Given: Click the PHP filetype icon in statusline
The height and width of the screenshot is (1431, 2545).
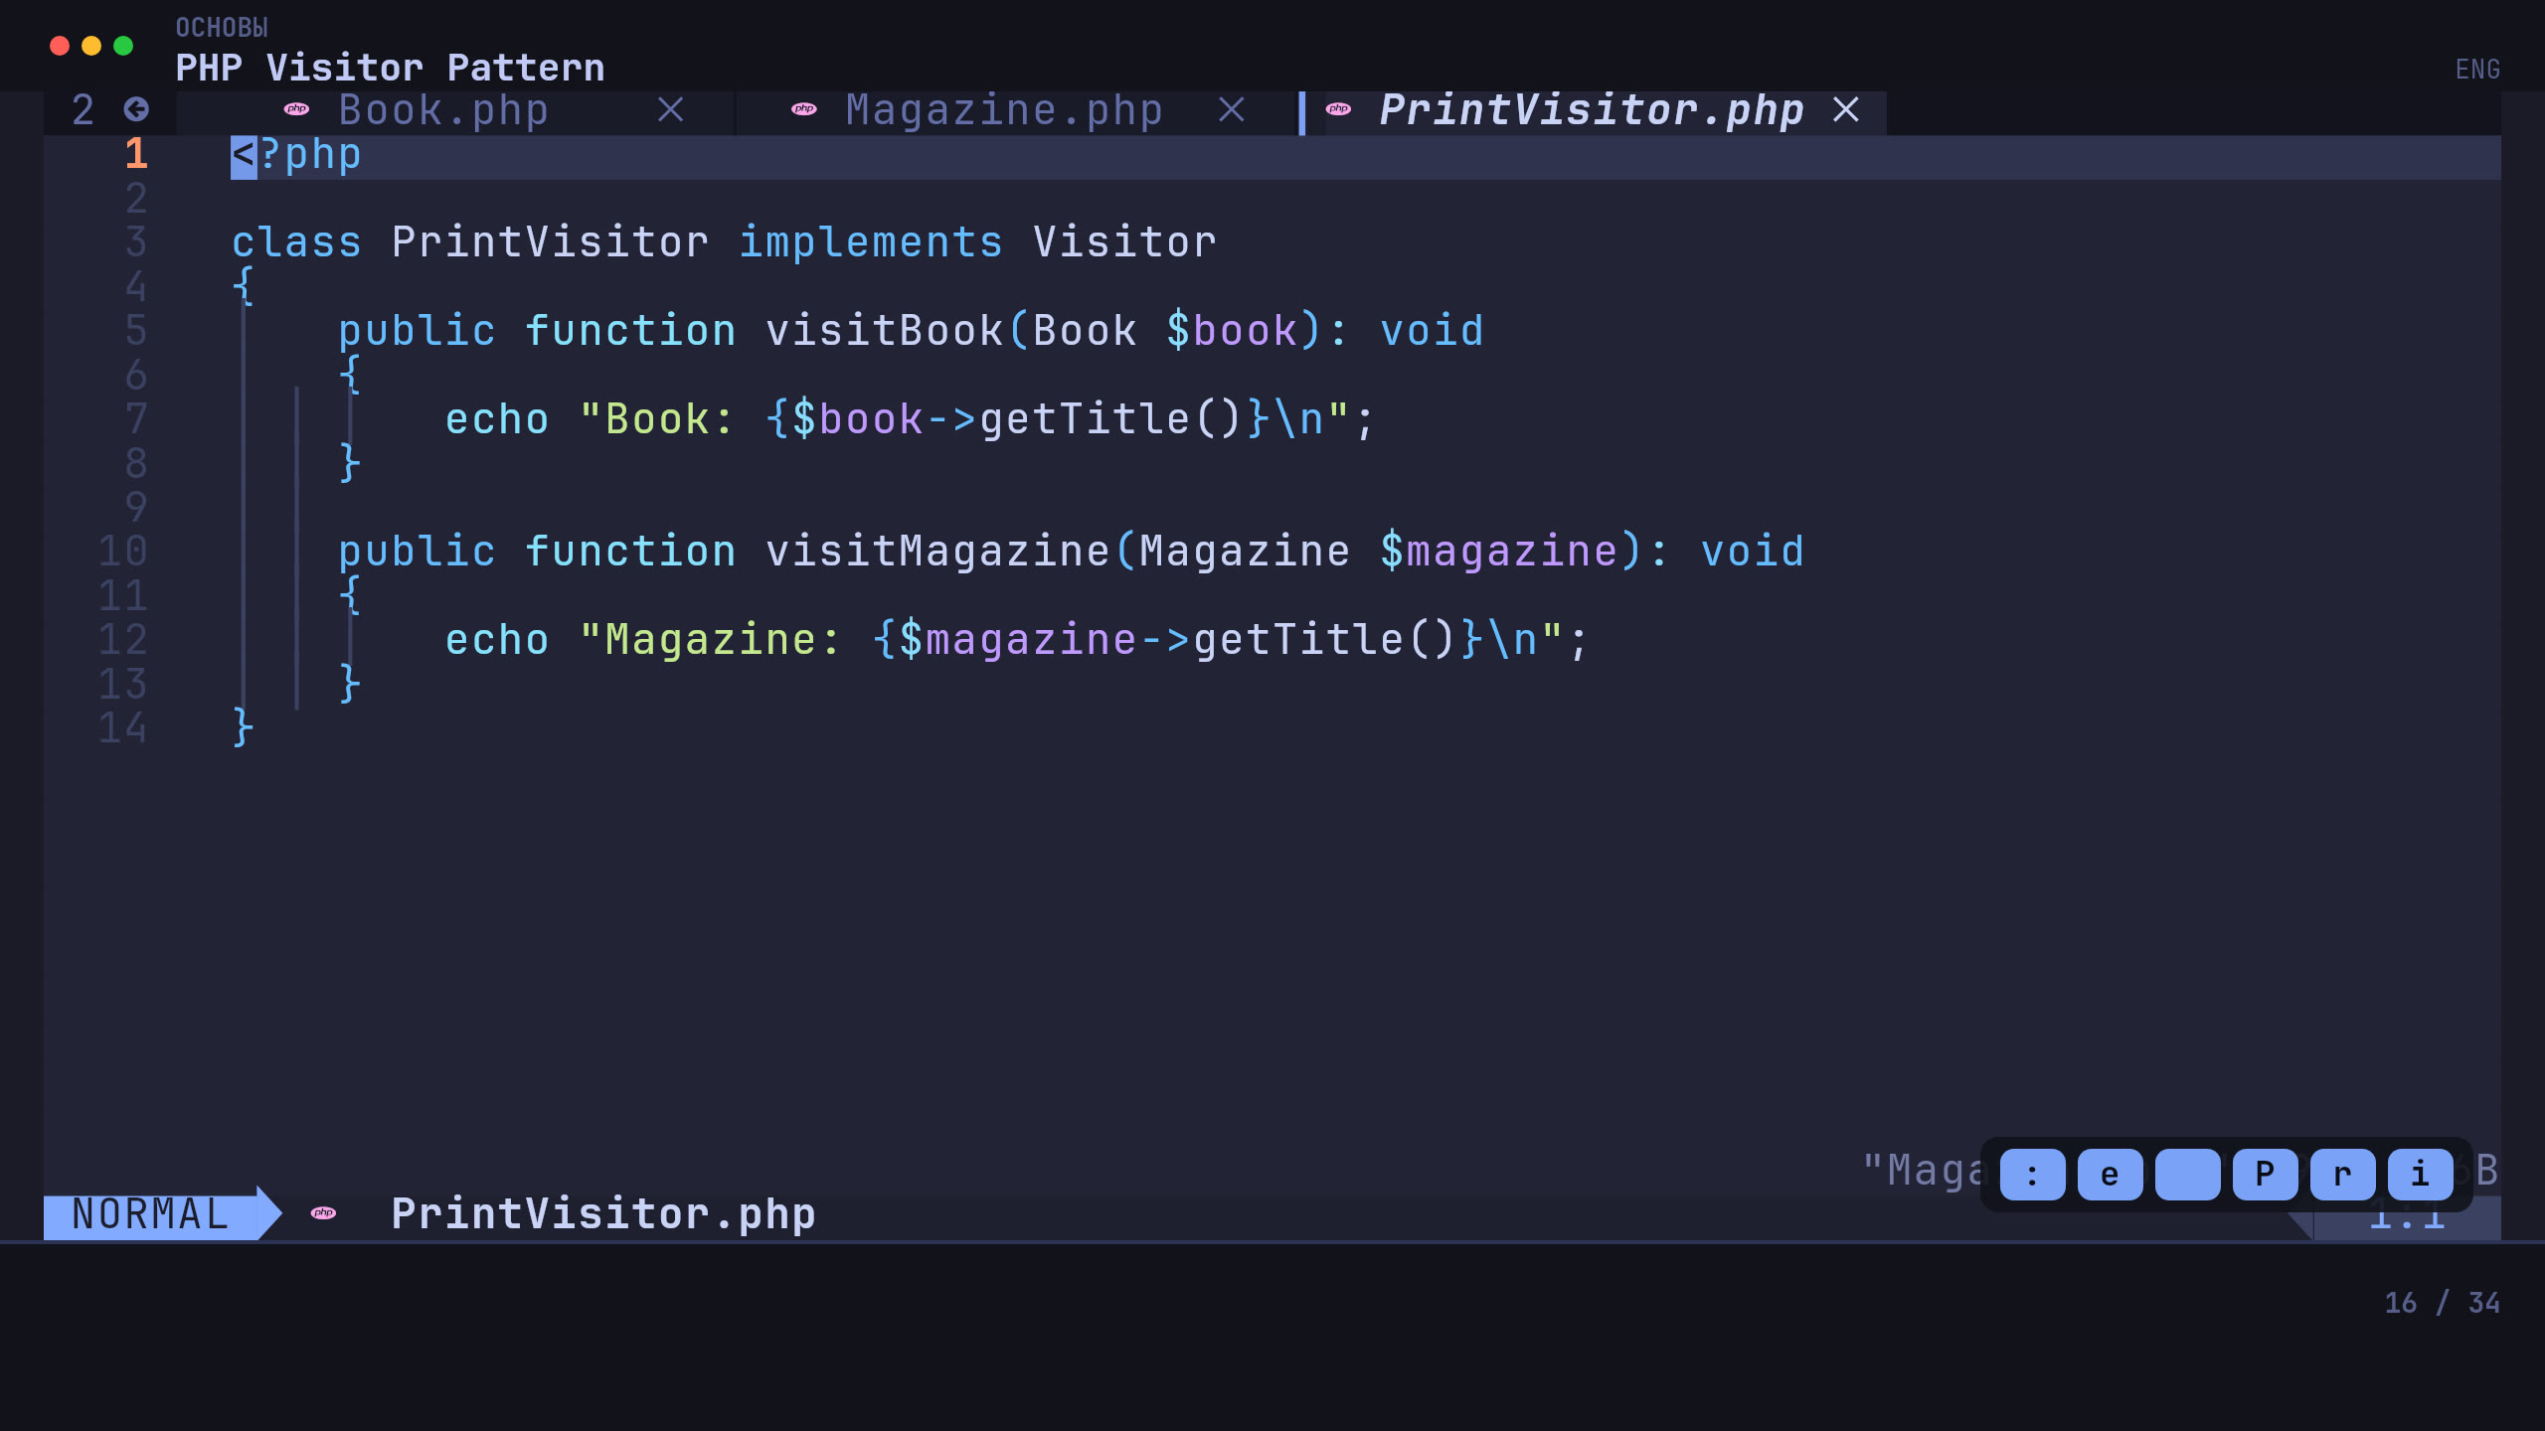Looking at the screenshot, I should coord(323,1212).
